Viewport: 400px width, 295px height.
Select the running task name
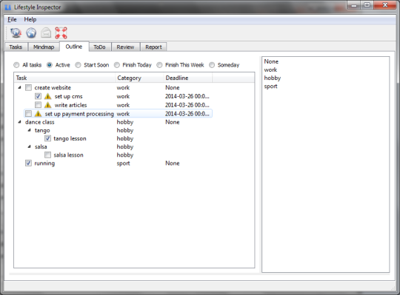[44, 163]
